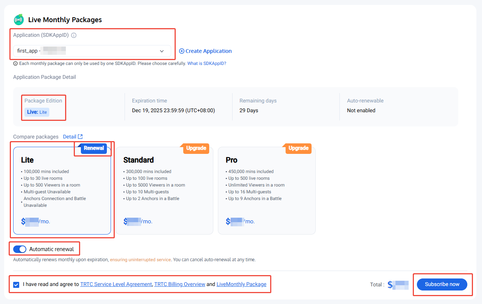The height and width of the screenshot is (304, 482).
Task: Expand the dropdown using its chevron arrow
Action: click(162, 51)
